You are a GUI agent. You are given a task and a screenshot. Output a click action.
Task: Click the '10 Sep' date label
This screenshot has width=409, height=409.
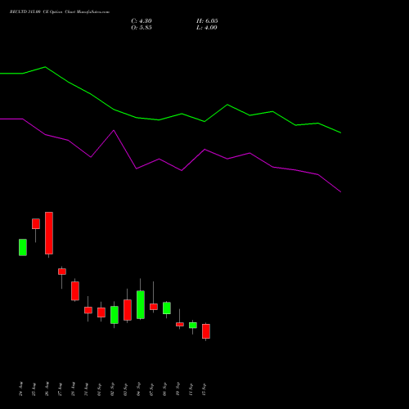click(178, 389)
